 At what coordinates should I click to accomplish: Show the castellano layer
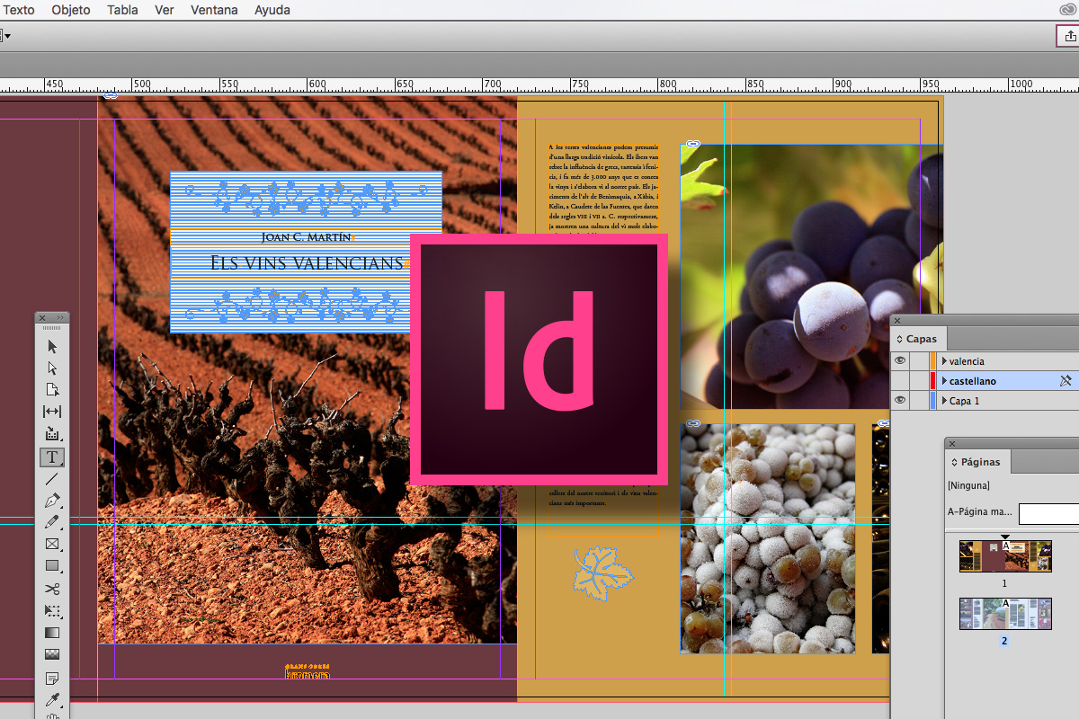click(x=899, y=381)
